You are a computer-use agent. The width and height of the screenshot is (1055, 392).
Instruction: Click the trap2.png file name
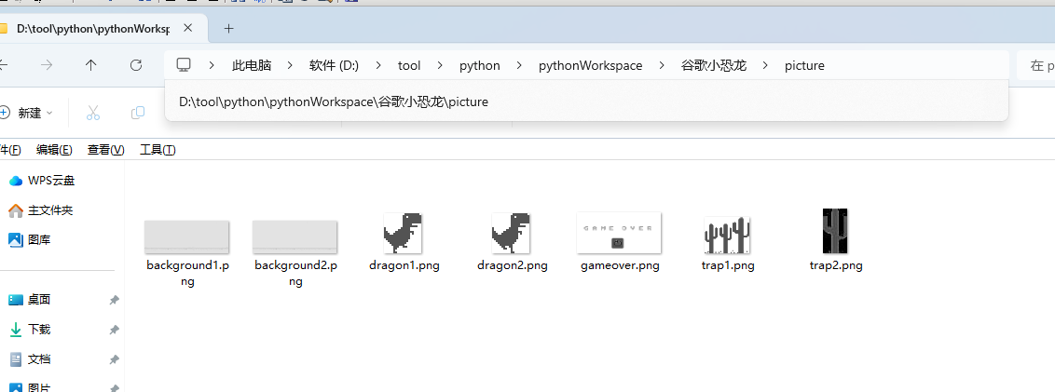point(836,265)
